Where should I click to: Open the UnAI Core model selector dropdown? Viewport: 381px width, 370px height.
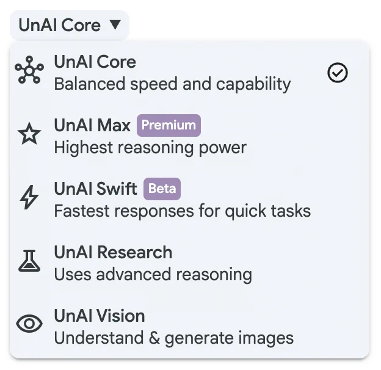[70, 25]
